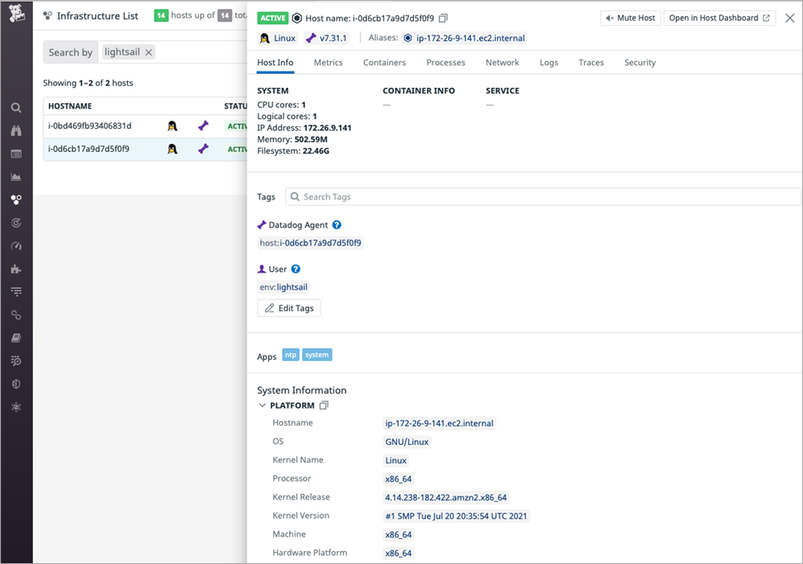Click agent bone icon for i-0d6cb17a9d7d5f0f9
Image resolution: width=803 pixels, height=564 pixels.
tap(203, 149)
